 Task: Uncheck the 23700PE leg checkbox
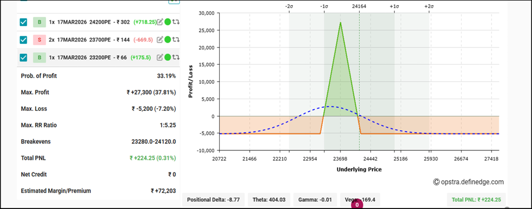[x=23, y=39]
